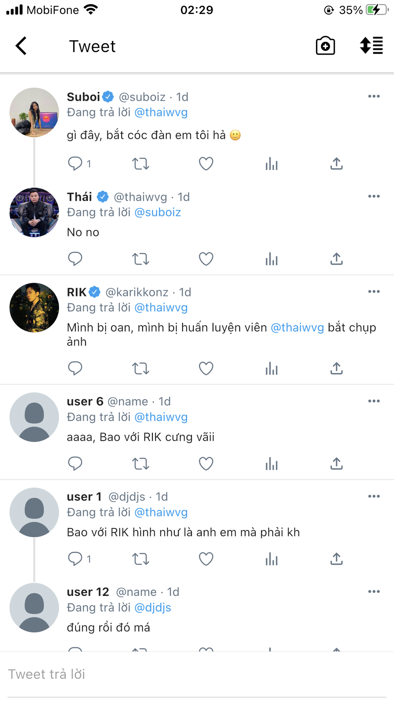Open @thaiwvg mention in RIK's tweet text
Screen dimensions: 394x701
[297, 327]
